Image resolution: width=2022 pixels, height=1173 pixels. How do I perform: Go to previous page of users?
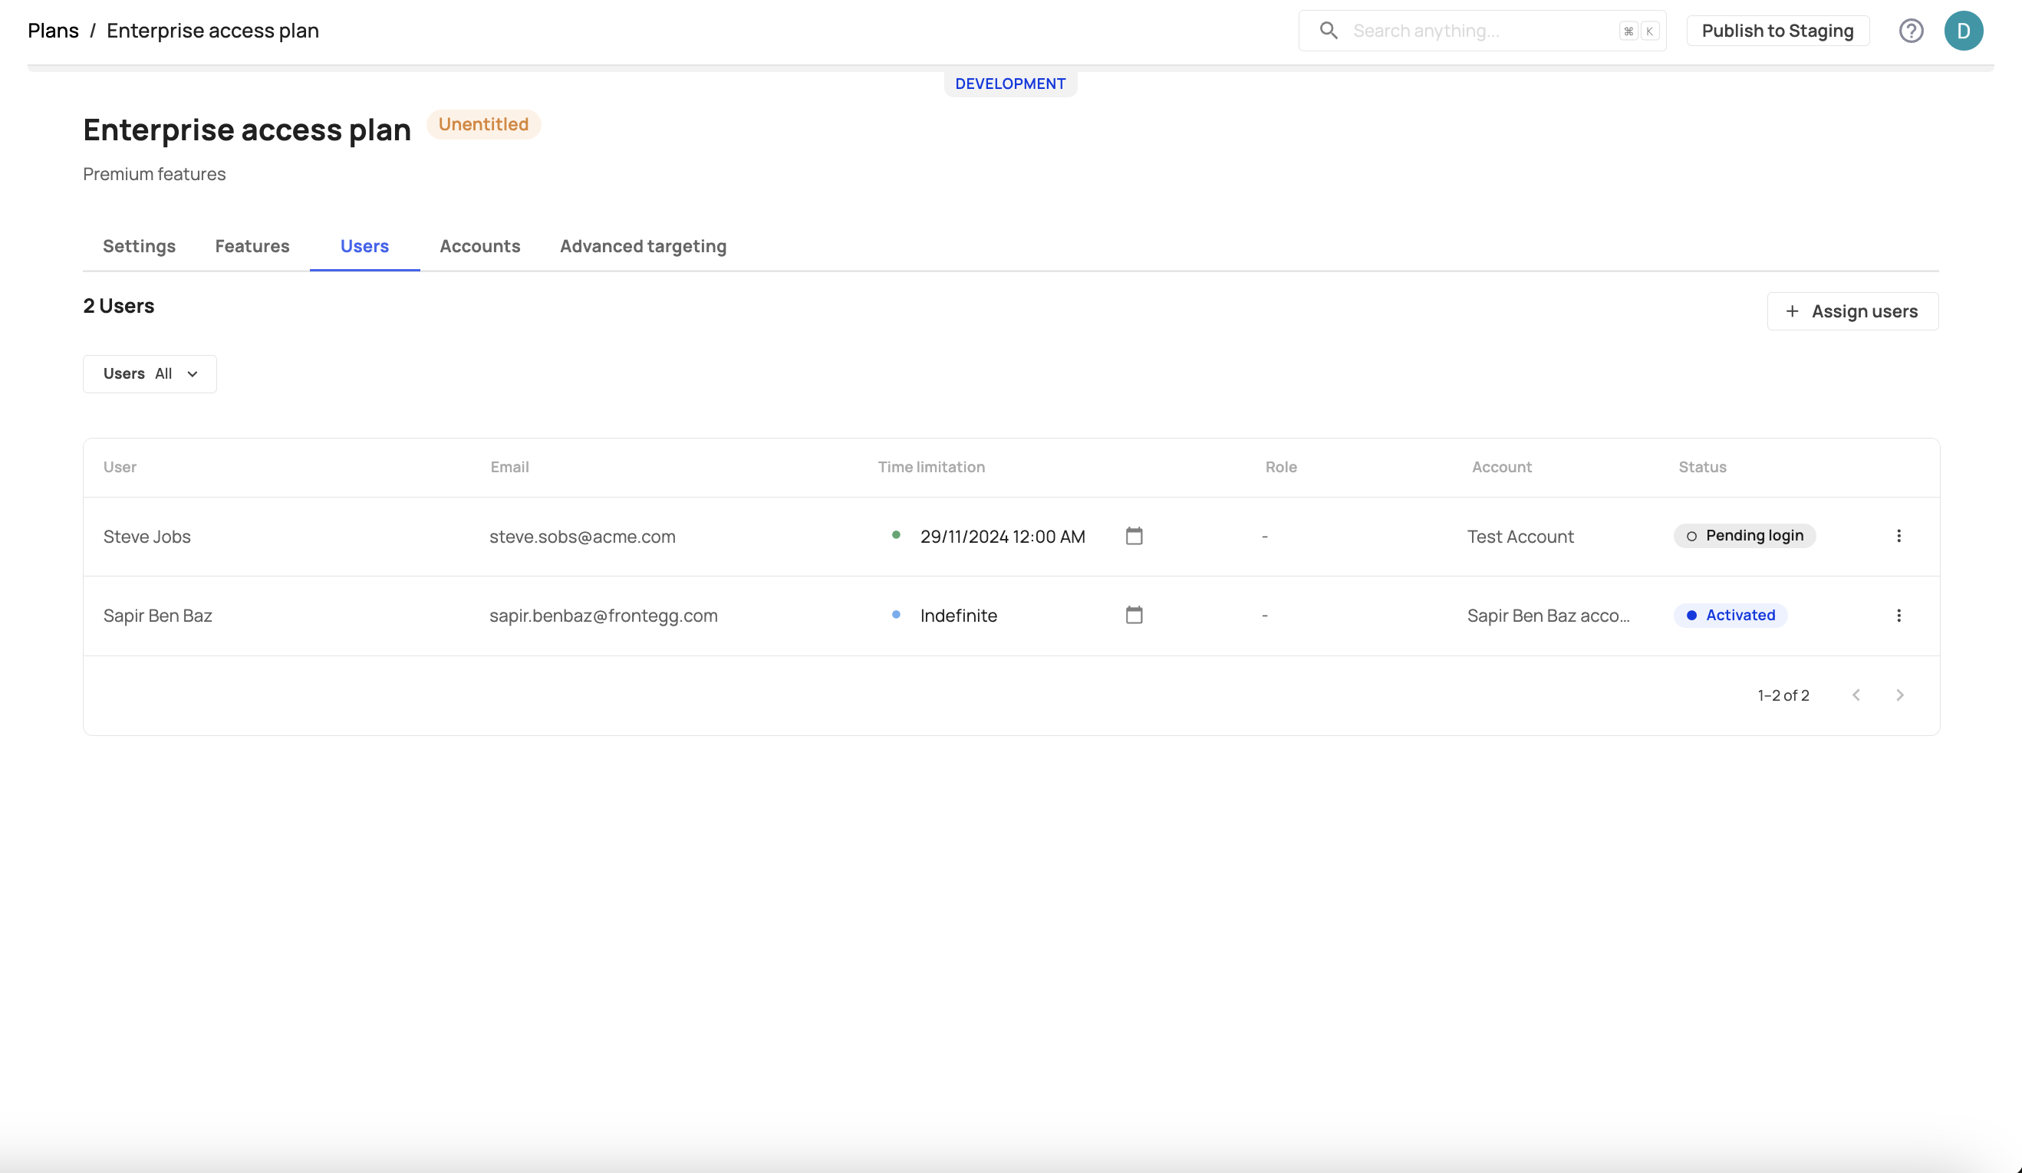1856,695
